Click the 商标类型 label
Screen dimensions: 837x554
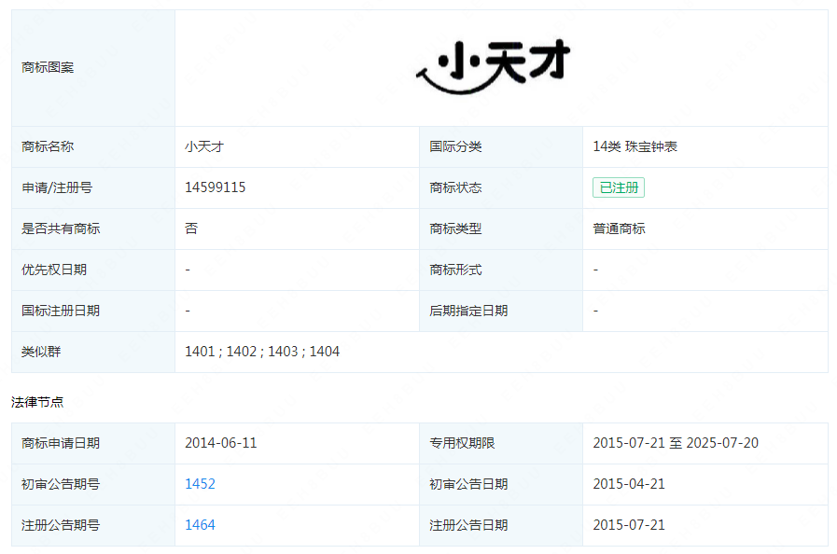(455, 229)
